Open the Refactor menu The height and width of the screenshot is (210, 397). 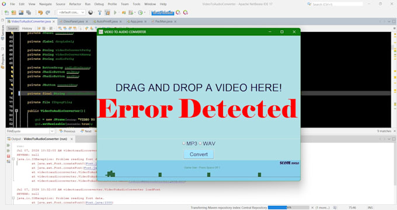tap(75, 4)
